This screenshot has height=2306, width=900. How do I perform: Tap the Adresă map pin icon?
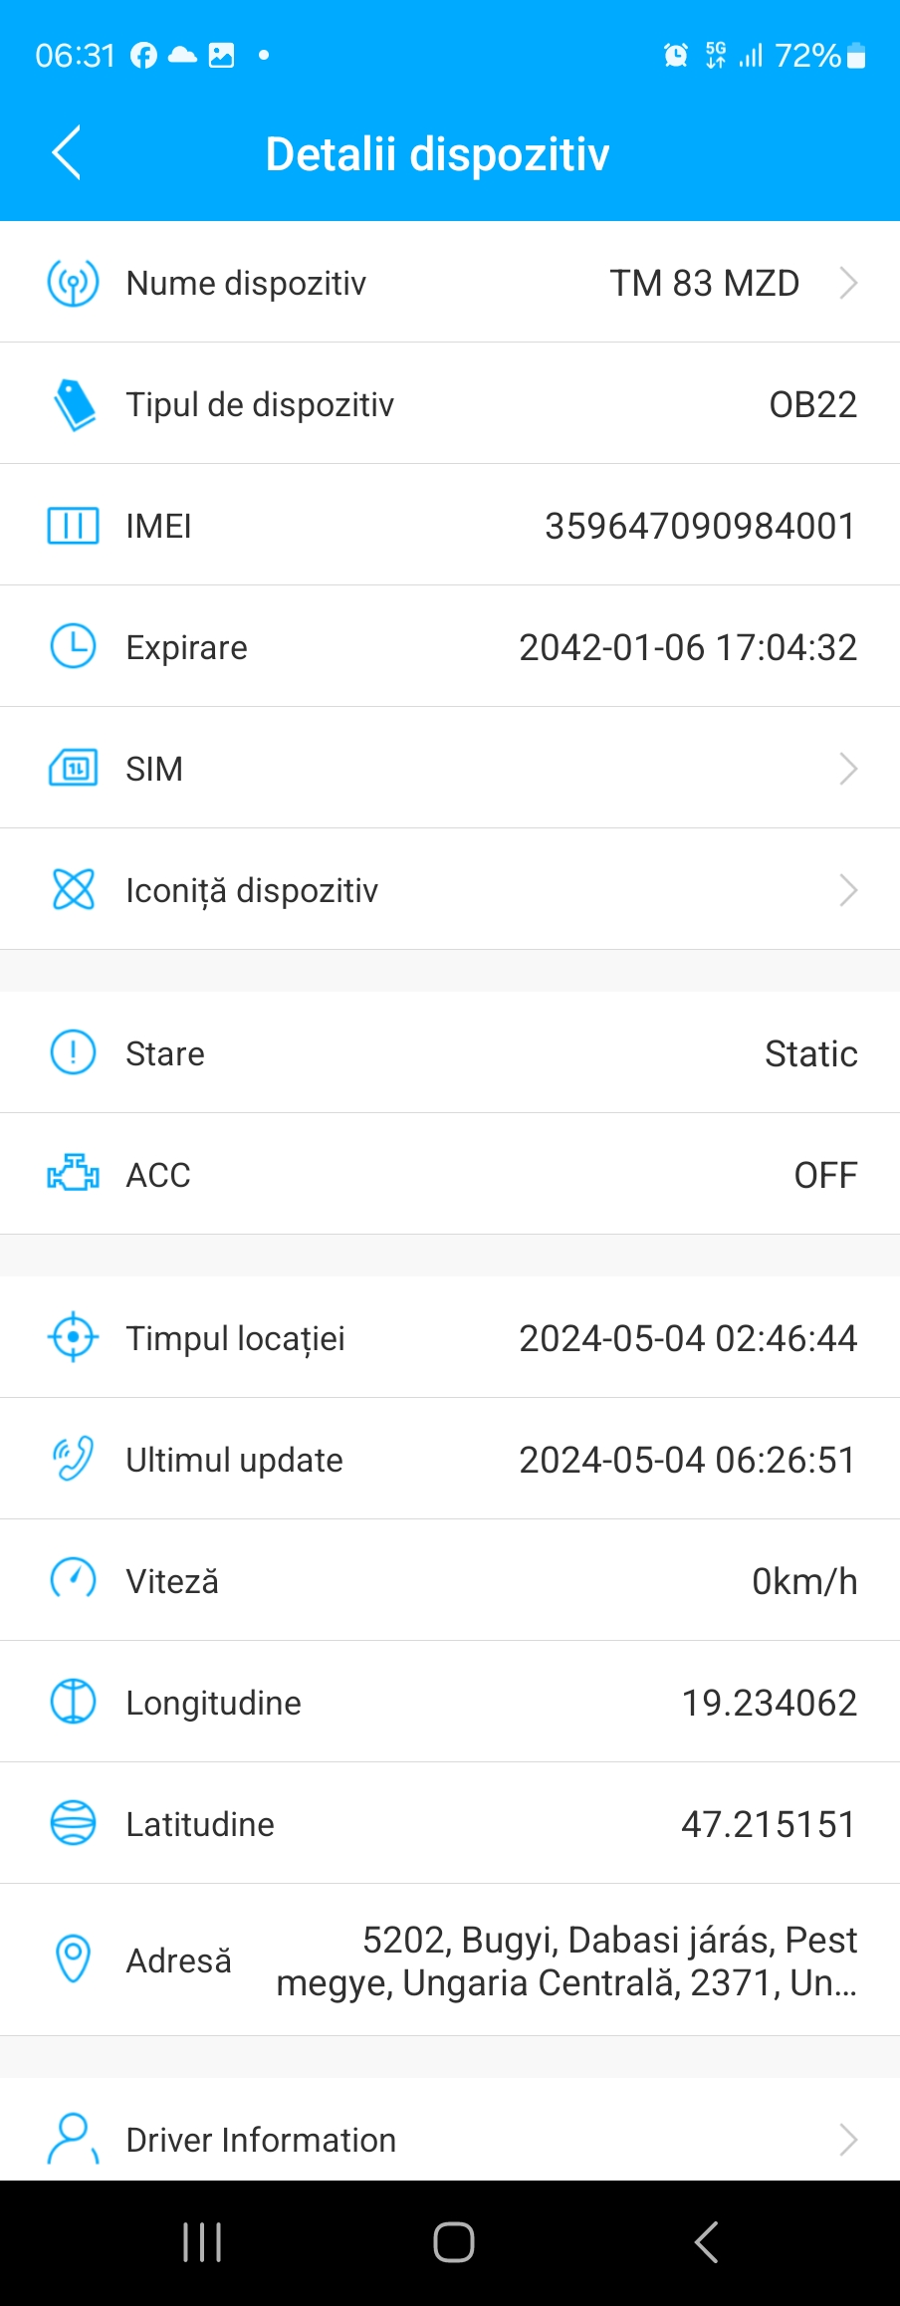(73, 1959)
